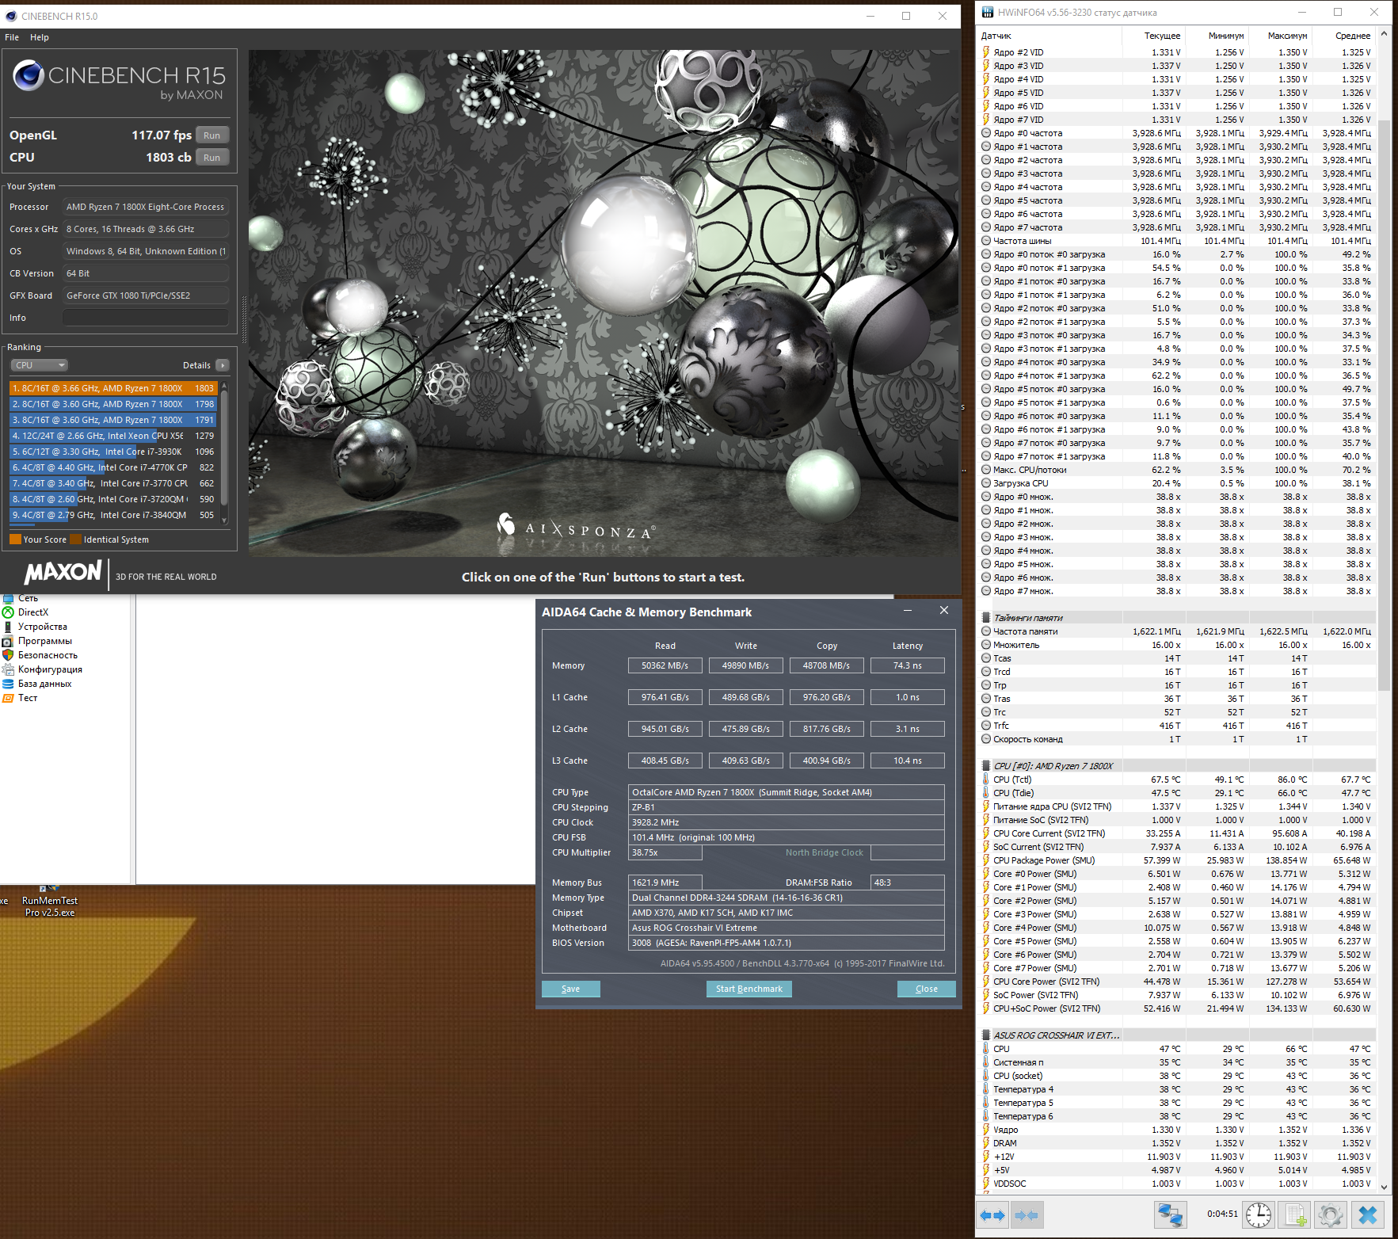Select the DirectX Xbox icon in AIDA64 tree
The image size is (1398, 1239).
tap(8, 612)
